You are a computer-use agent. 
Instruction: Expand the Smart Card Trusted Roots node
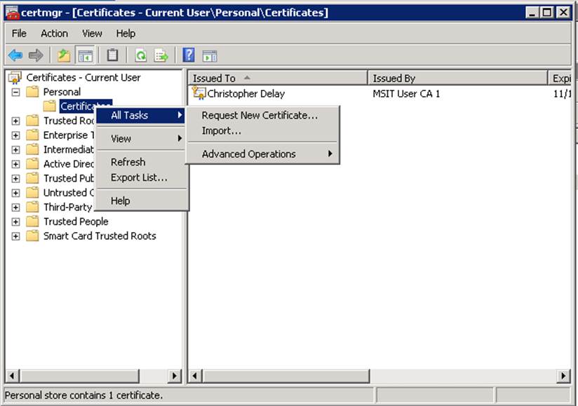15,236
